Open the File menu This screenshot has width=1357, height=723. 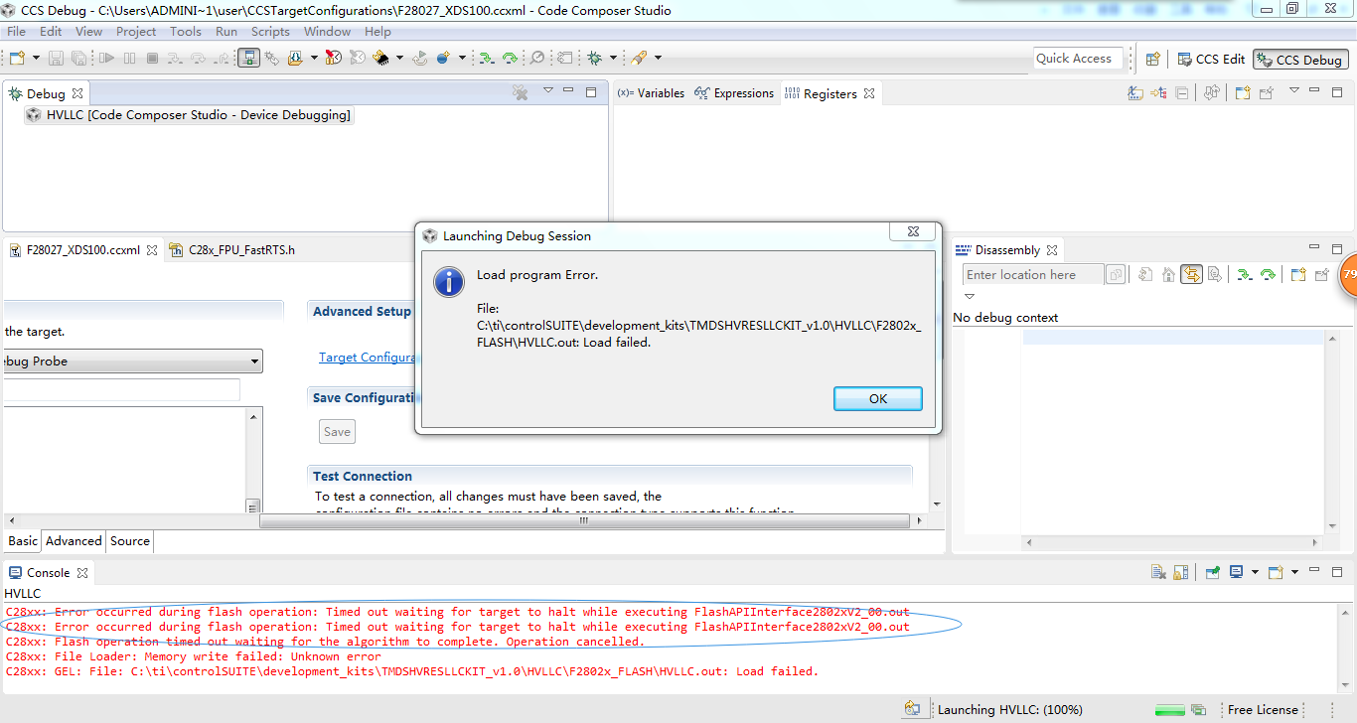tap(16, 31)
